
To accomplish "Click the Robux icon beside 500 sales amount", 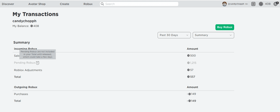I will [188, 56].
